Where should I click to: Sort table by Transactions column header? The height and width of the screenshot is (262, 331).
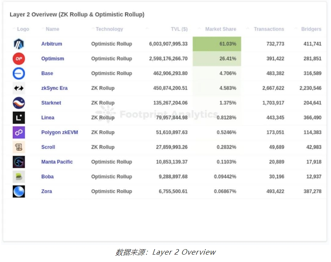pos(269,29)
